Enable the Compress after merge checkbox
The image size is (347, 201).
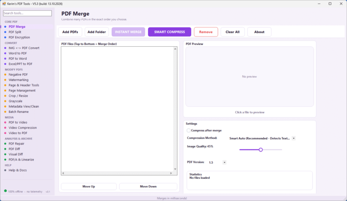coord(189,131)
